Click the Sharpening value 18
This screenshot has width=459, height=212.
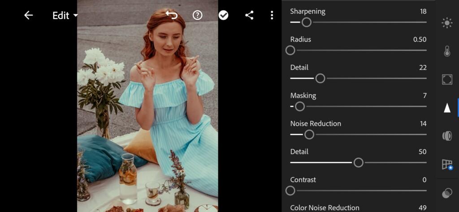[x=423, y=11]
